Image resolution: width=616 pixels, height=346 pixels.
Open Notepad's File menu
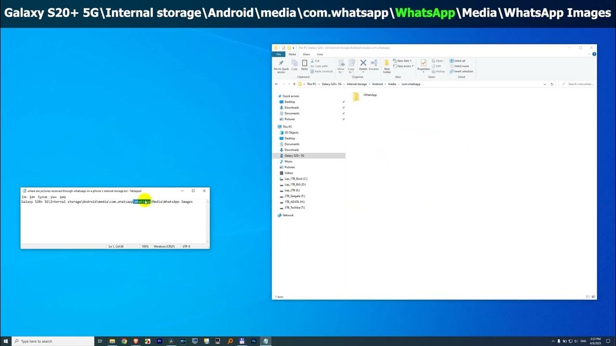(24, 197)
